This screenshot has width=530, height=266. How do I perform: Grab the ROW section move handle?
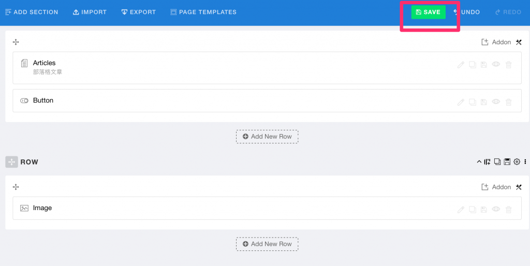point(11,162)
